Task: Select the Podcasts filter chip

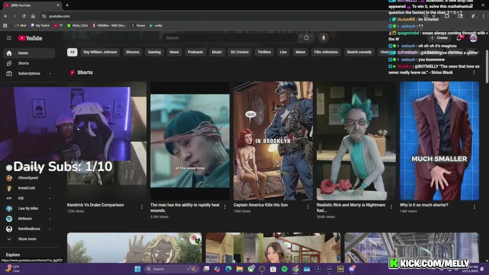Action: 195,52
